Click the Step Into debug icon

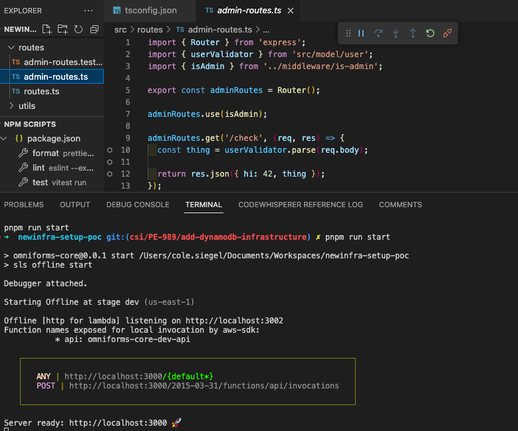396,33
